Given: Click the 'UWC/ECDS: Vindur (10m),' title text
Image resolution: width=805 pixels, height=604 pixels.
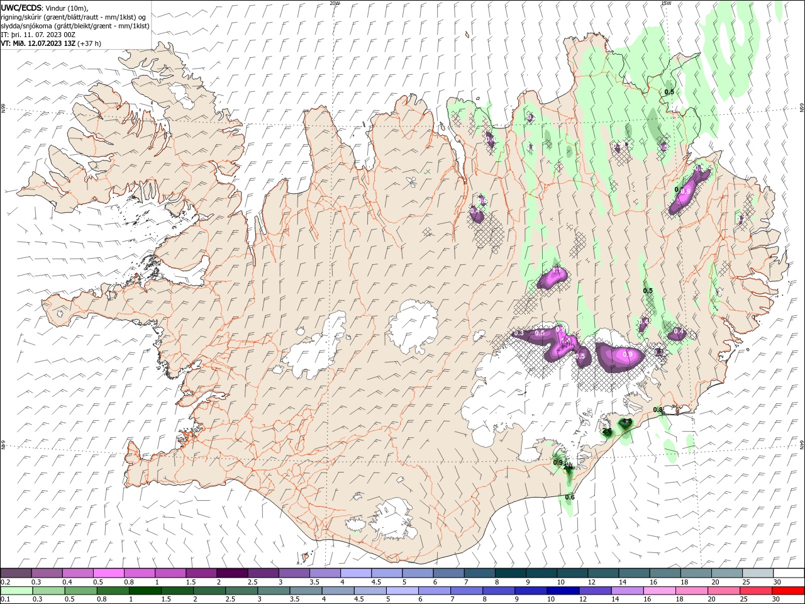Looking at the screenshot, I should pyautogui.click(x=45, y=8).
